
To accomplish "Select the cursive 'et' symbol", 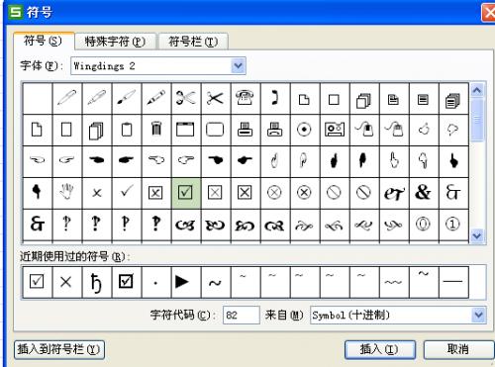I will (393, 193).
